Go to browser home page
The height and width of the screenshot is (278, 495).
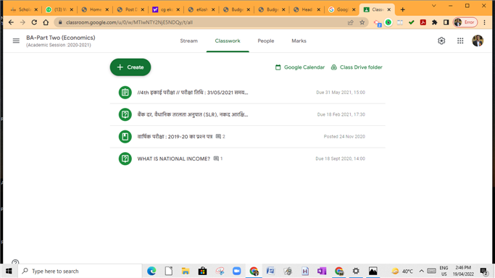[46, 22]
